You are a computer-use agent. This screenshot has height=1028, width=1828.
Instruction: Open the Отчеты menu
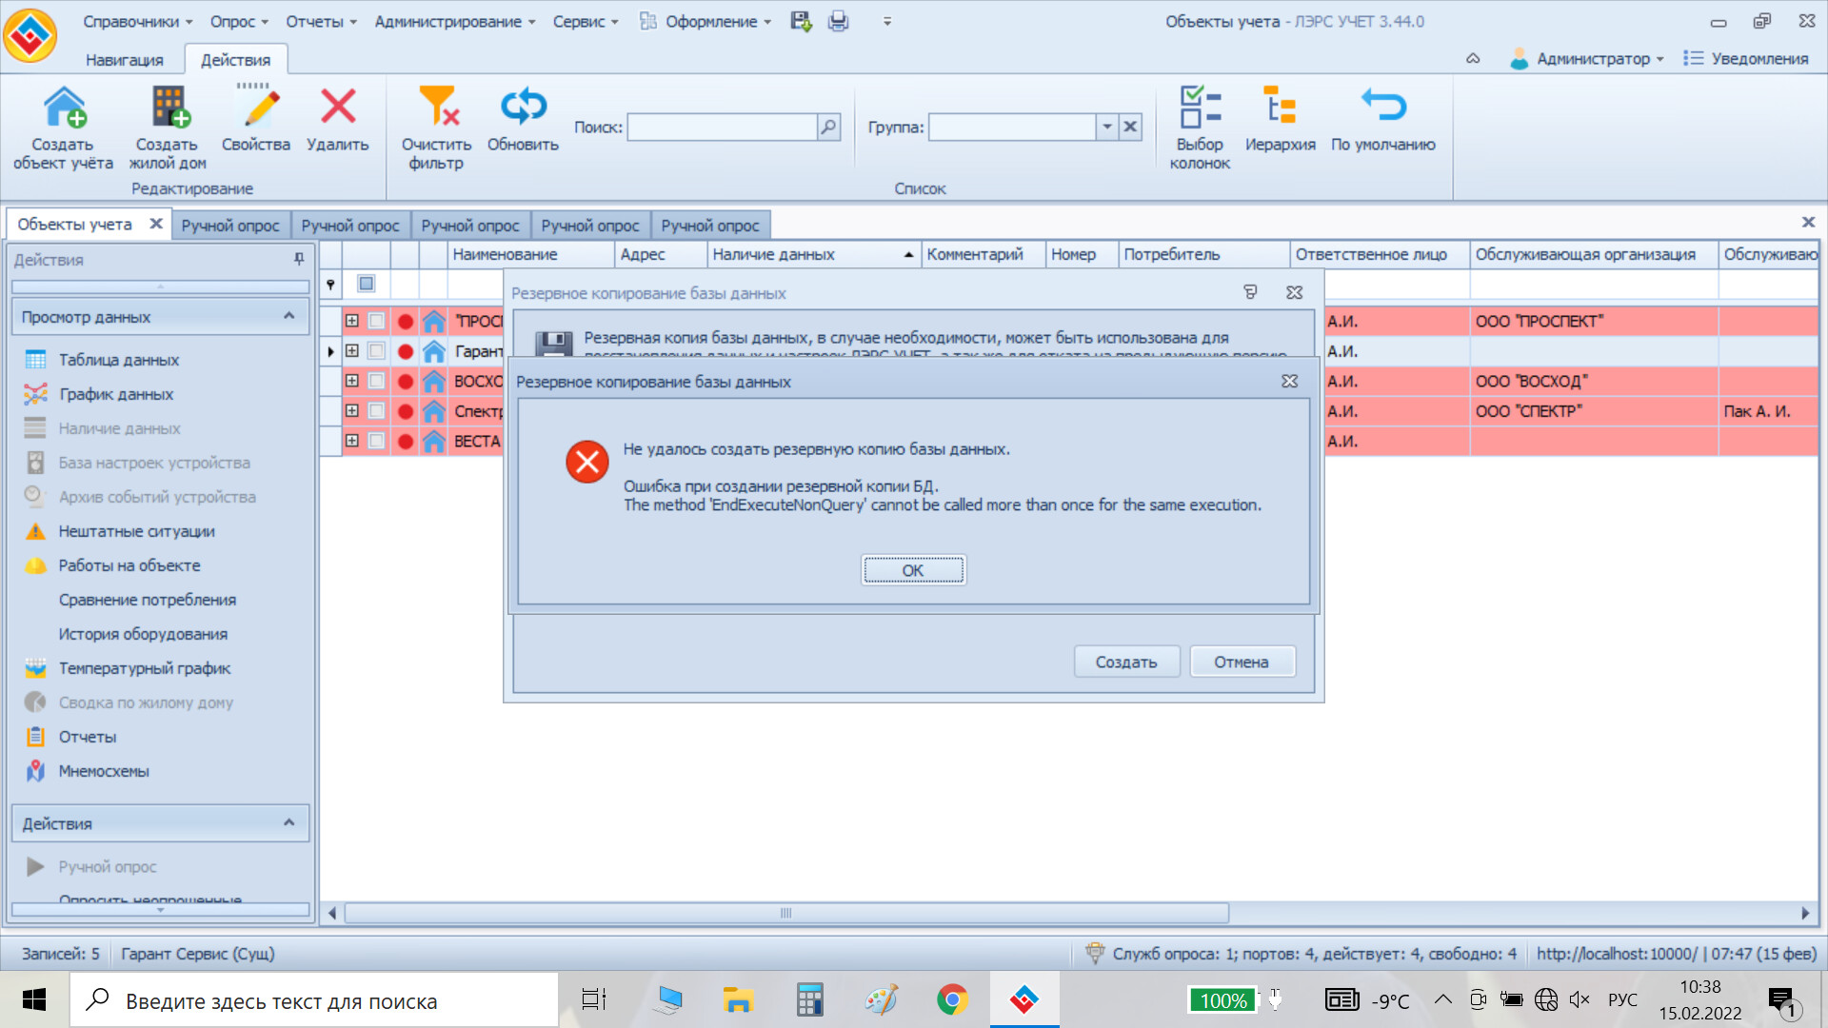pyautogui.click(x=321, y=21)
